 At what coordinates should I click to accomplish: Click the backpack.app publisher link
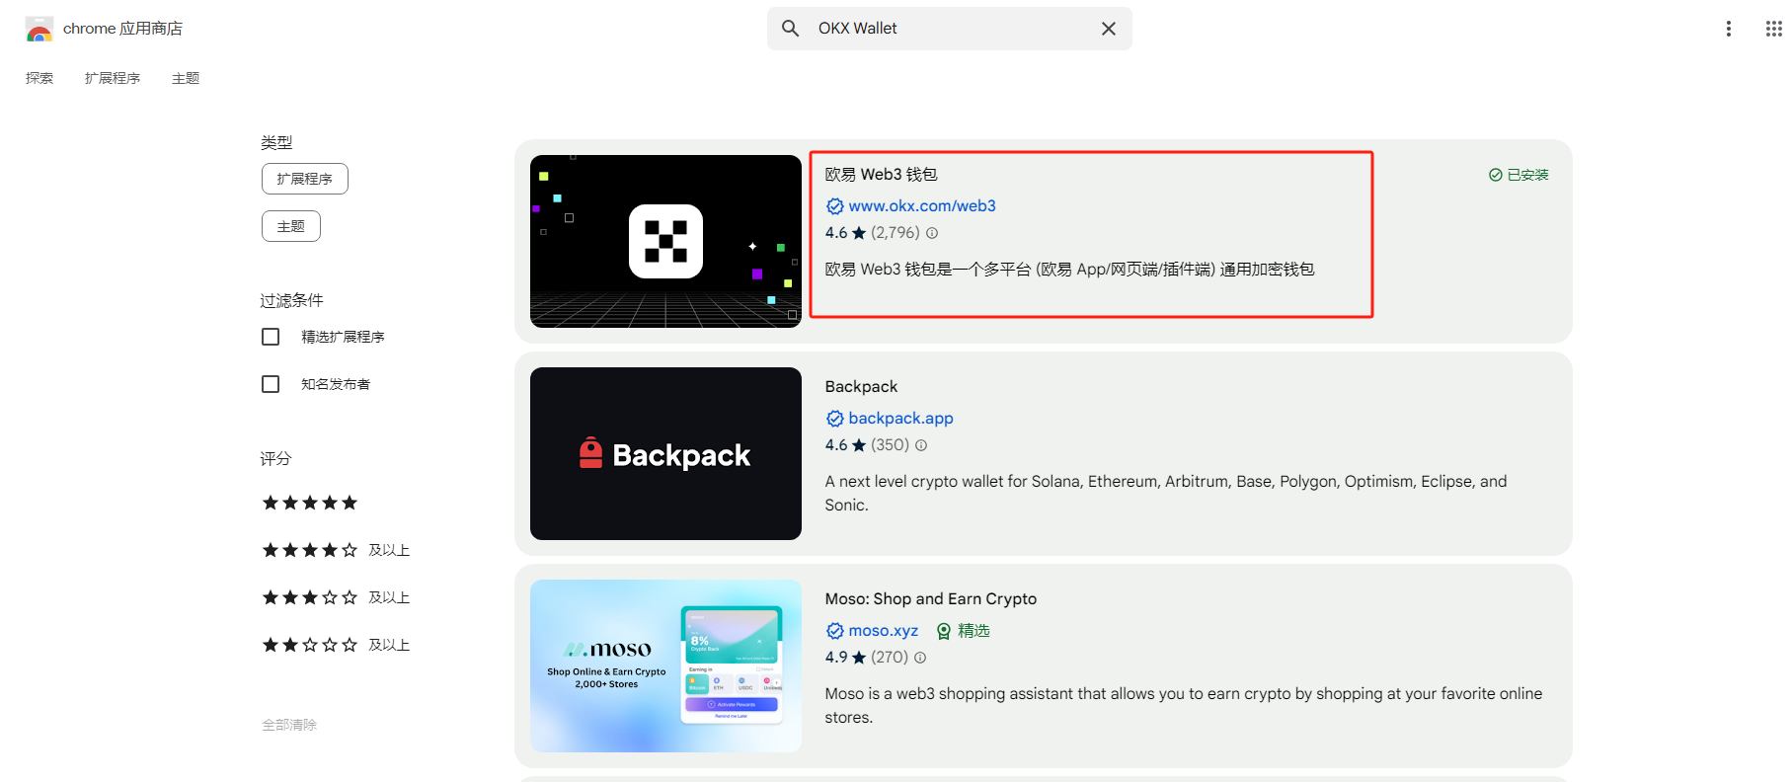900,419
